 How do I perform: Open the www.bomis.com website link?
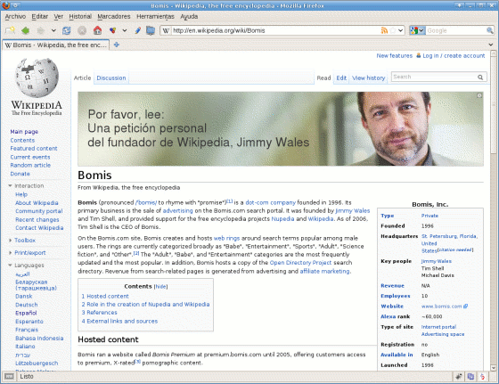441,306
